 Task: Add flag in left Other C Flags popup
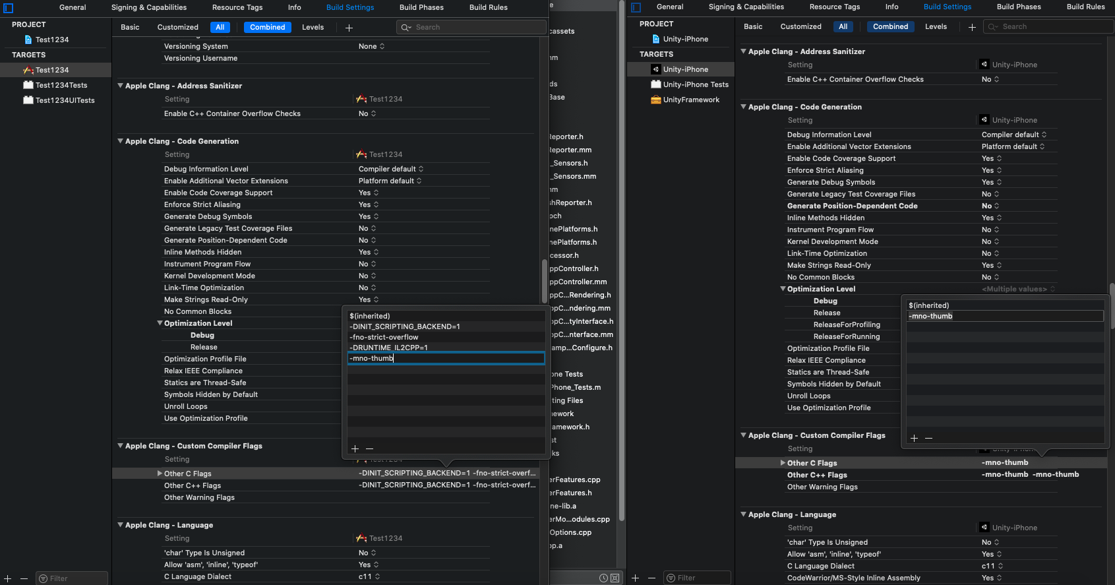coord(355,448)
